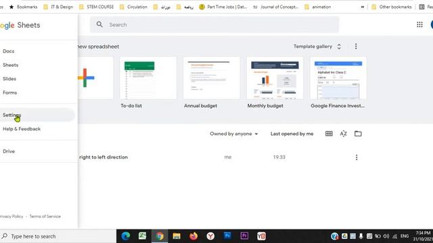Open the Circulation bookmark folder
The width and height of the screenshot is (433, 243).
coord(133,7)
